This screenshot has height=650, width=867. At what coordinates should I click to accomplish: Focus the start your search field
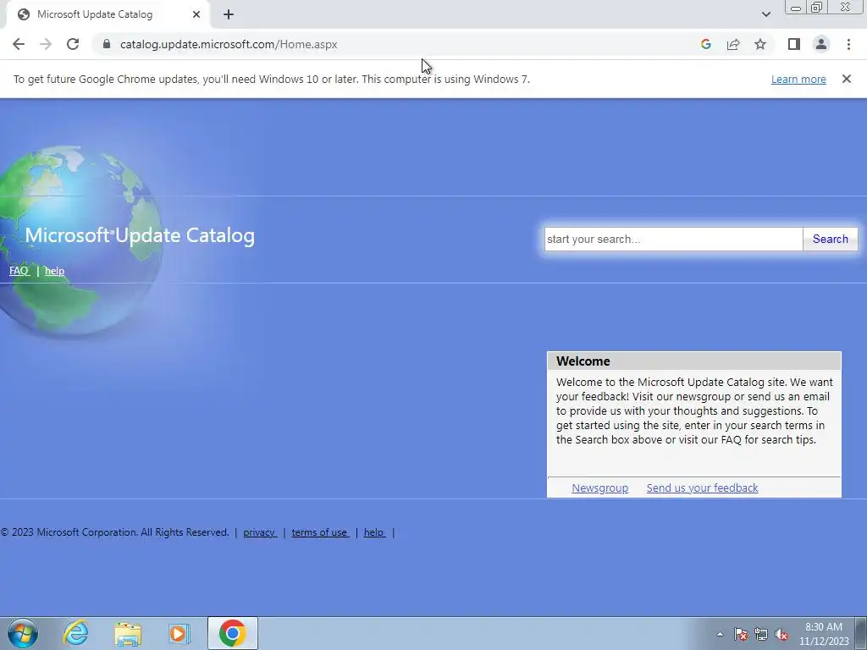(x=673, y=239)
